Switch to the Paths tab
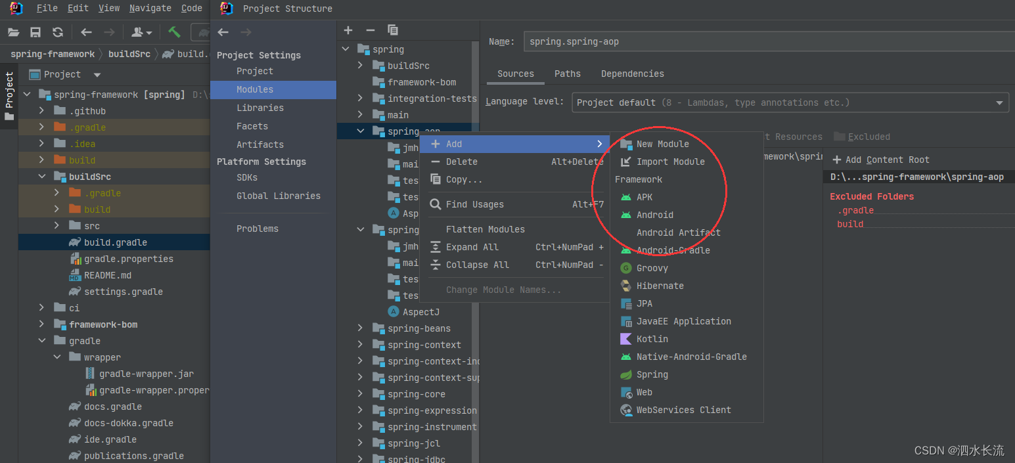The height and width of the screenshot is (463, 1015). click(568, 74)
